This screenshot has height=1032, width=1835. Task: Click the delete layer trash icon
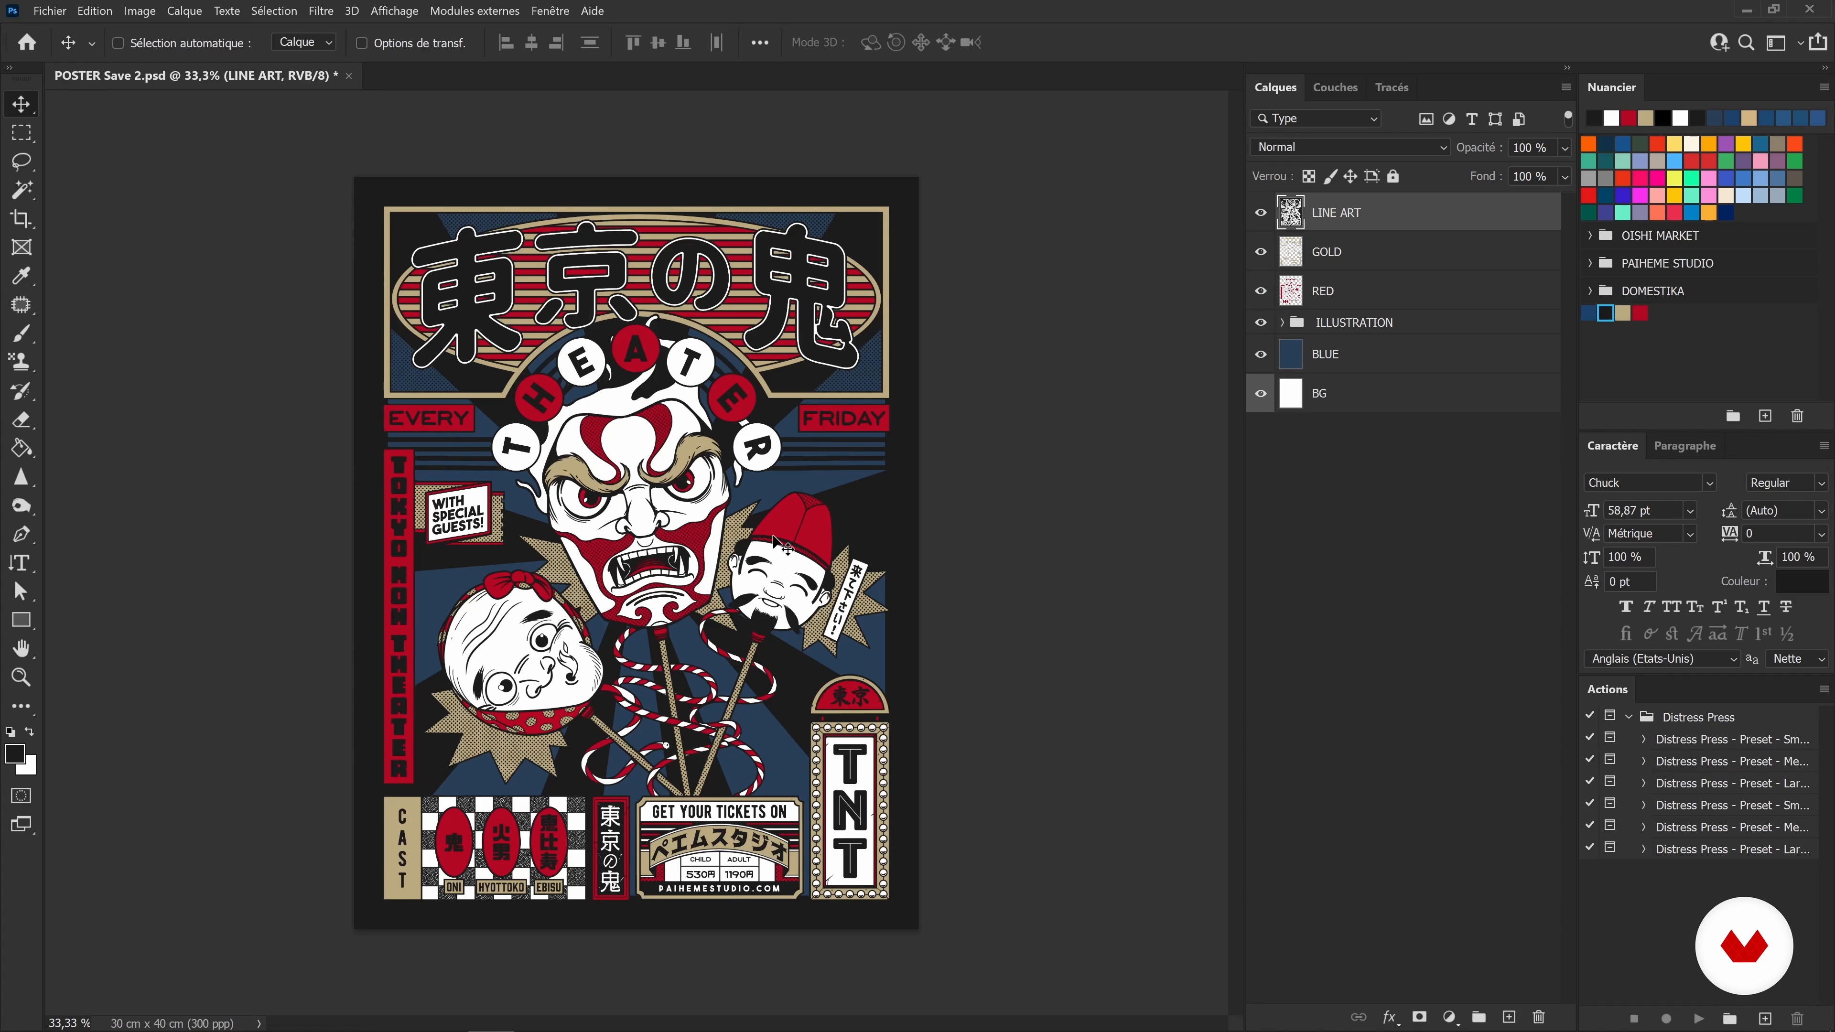click(1539, 1017)
